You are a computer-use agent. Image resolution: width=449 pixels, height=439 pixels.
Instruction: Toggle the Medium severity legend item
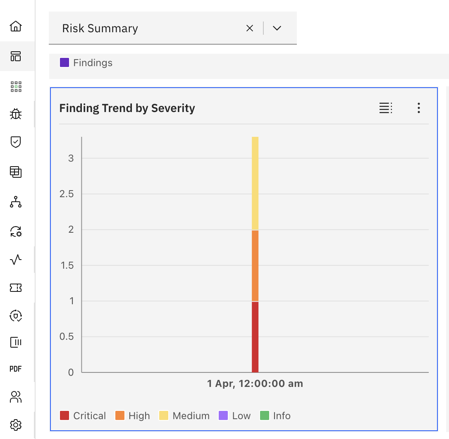184,416
